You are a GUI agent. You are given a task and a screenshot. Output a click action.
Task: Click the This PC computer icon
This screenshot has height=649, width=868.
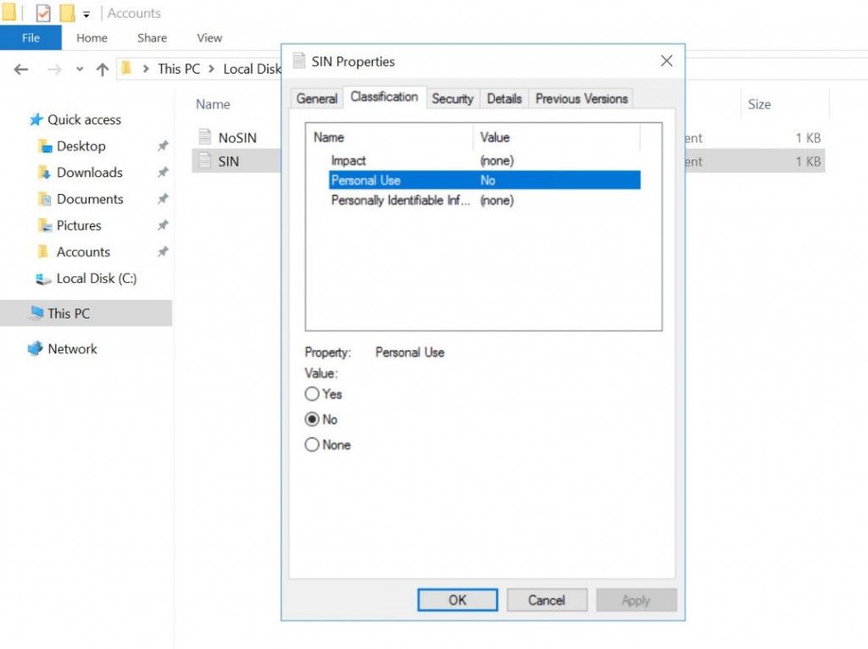click(36, 313)
